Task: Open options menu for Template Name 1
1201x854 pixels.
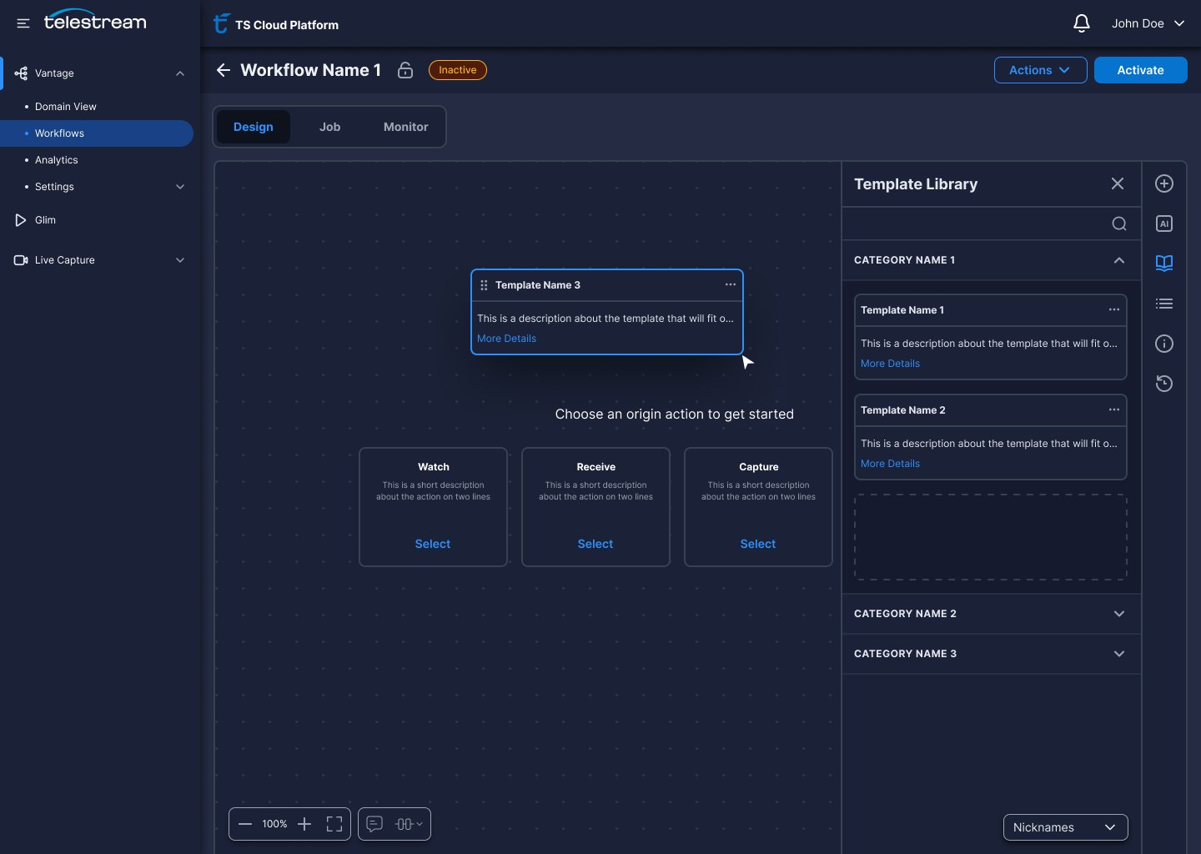Action: click(1114, 309)
